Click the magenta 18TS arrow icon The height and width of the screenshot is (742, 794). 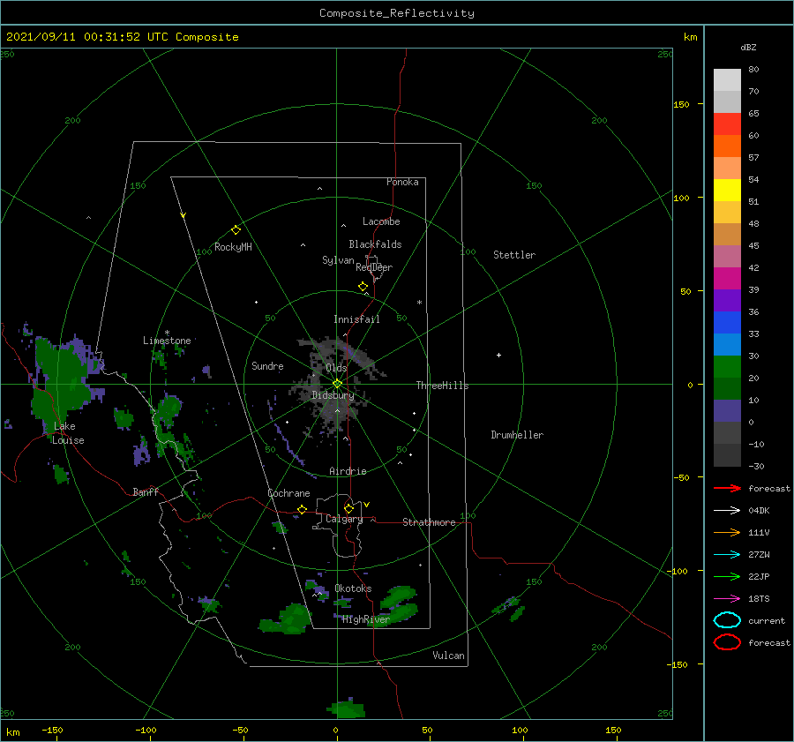point(727,599)
